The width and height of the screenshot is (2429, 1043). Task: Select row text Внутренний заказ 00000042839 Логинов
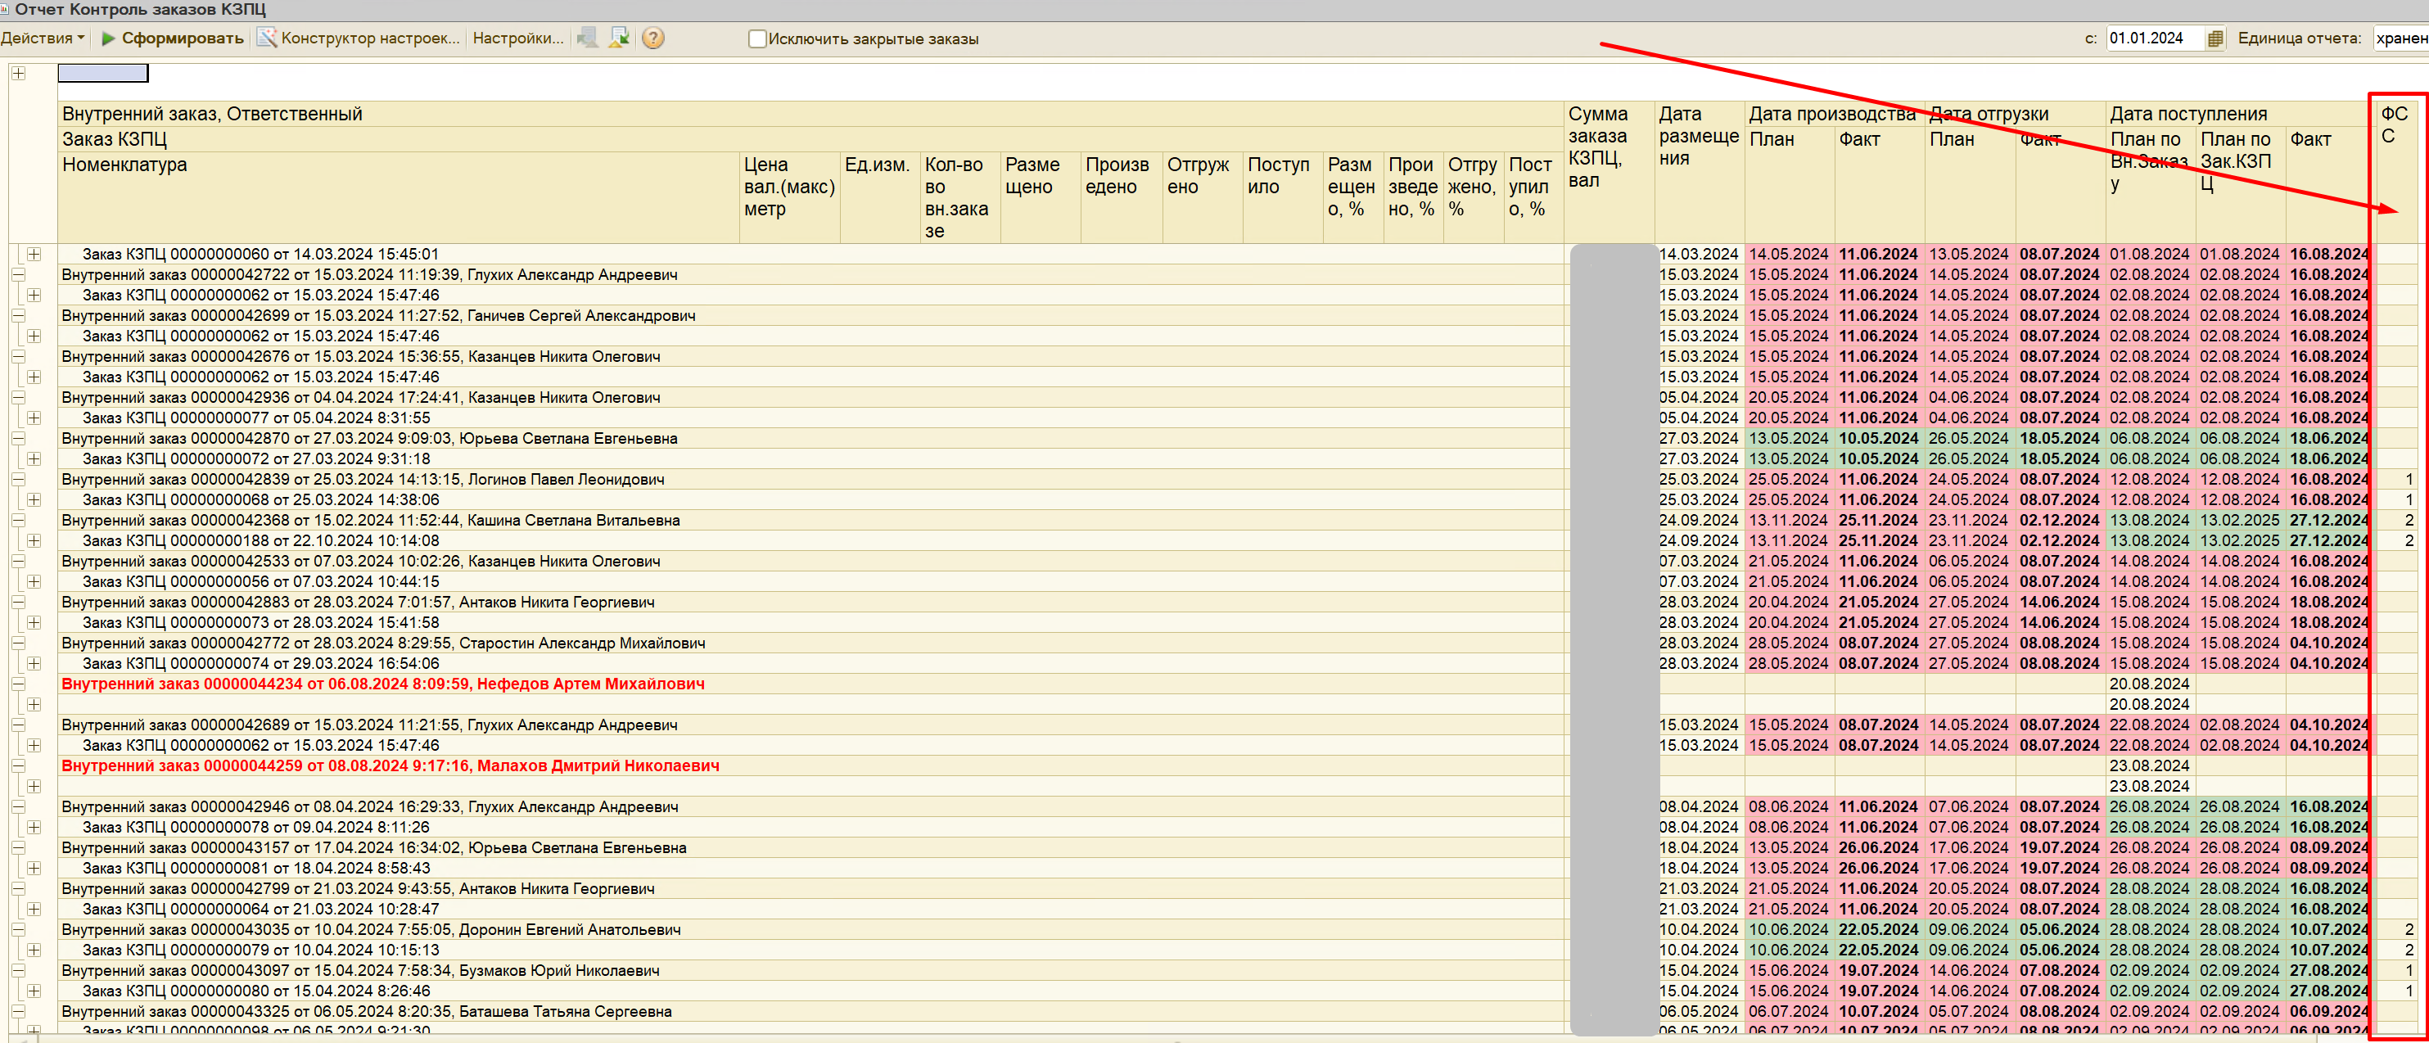click(363, 479)
